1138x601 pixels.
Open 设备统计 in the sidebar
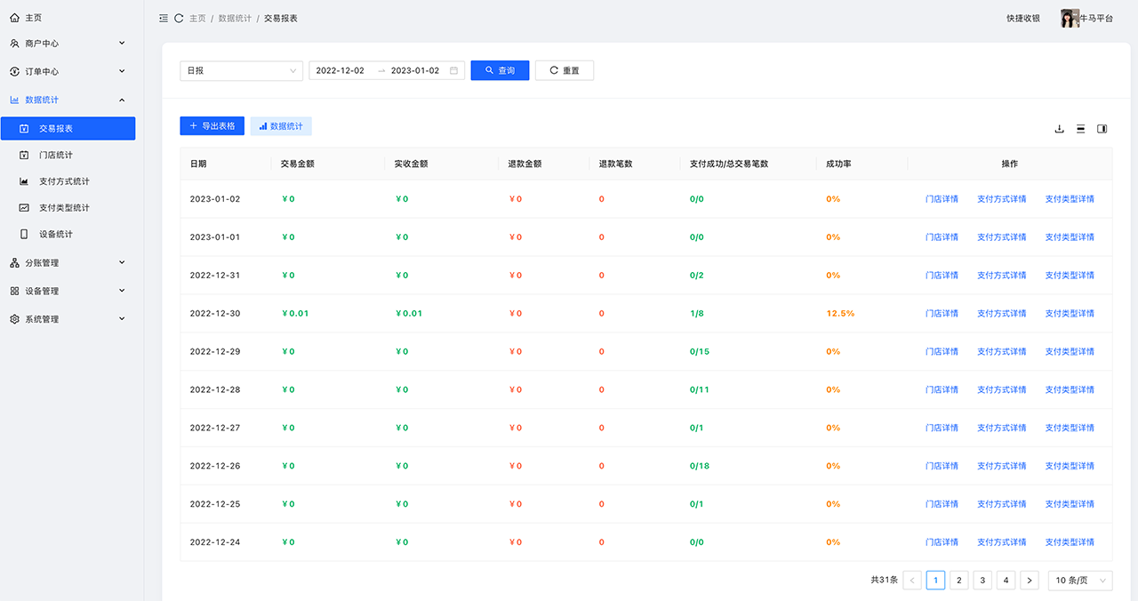click(56, 235)
